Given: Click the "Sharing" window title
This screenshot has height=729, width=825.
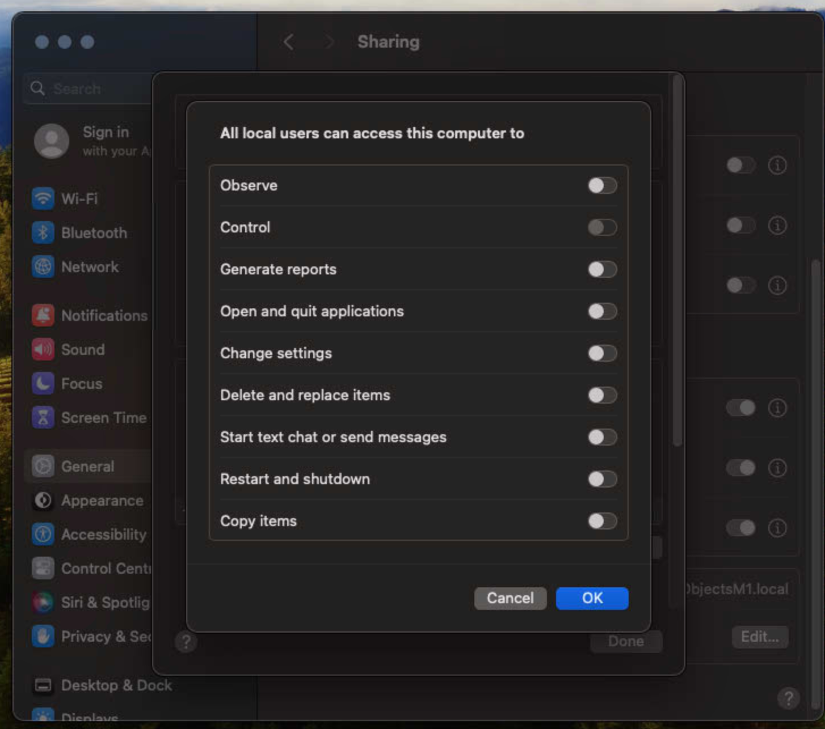Looking at the screenshot, I should 389,41.
